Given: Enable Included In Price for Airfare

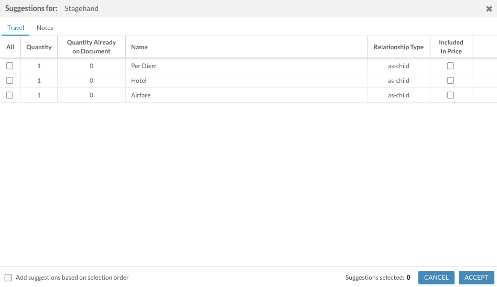Looking at the screenshot, I should click(x=450, y=95).
